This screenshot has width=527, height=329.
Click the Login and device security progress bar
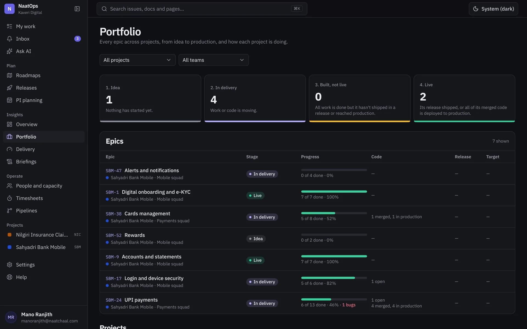(x=334, y=278)
